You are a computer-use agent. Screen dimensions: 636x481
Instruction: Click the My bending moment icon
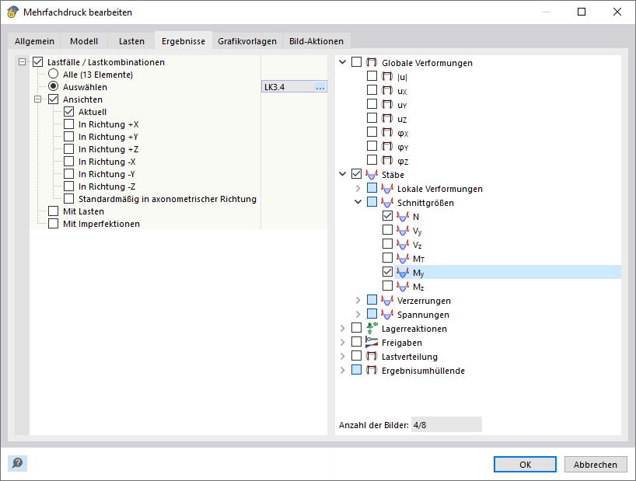tap(403, 272)
